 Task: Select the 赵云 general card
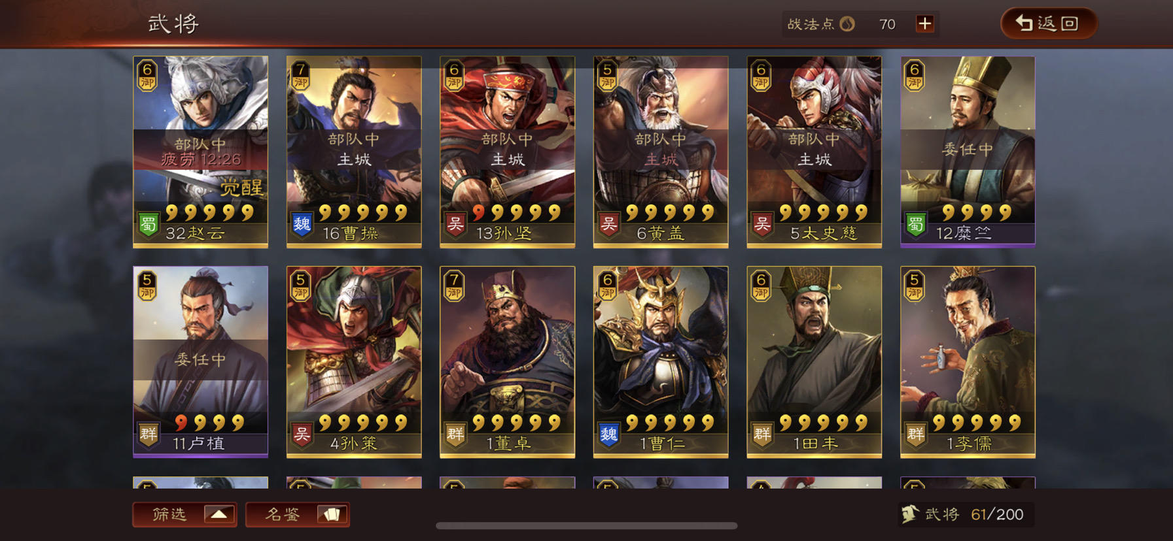pyautogui.click(x=200, y=152)
